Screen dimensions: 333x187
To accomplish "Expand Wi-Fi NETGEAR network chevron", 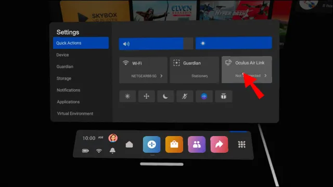I will click(x=161, y=76).
